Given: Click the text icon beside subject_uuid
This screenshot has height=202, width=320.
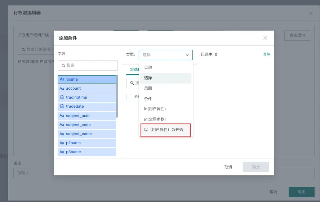Looking at the screenshot, I should (x=62, y=116).
